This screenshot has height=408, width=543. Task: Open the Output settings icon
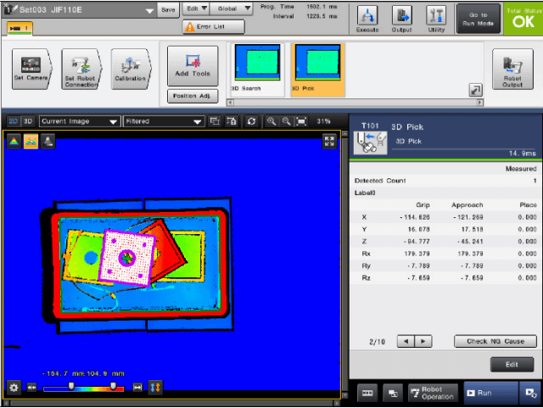(402, 18)
